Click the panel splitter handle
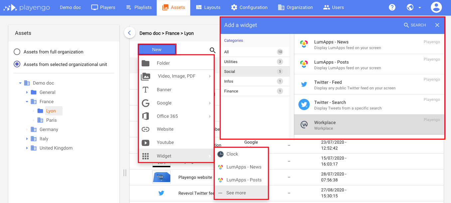 [125, 172]
